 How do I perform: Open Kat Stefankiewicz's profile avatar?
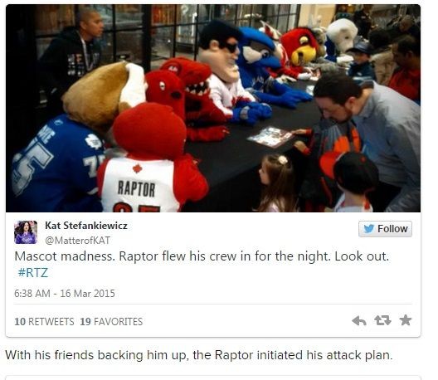tap(26, 232)
